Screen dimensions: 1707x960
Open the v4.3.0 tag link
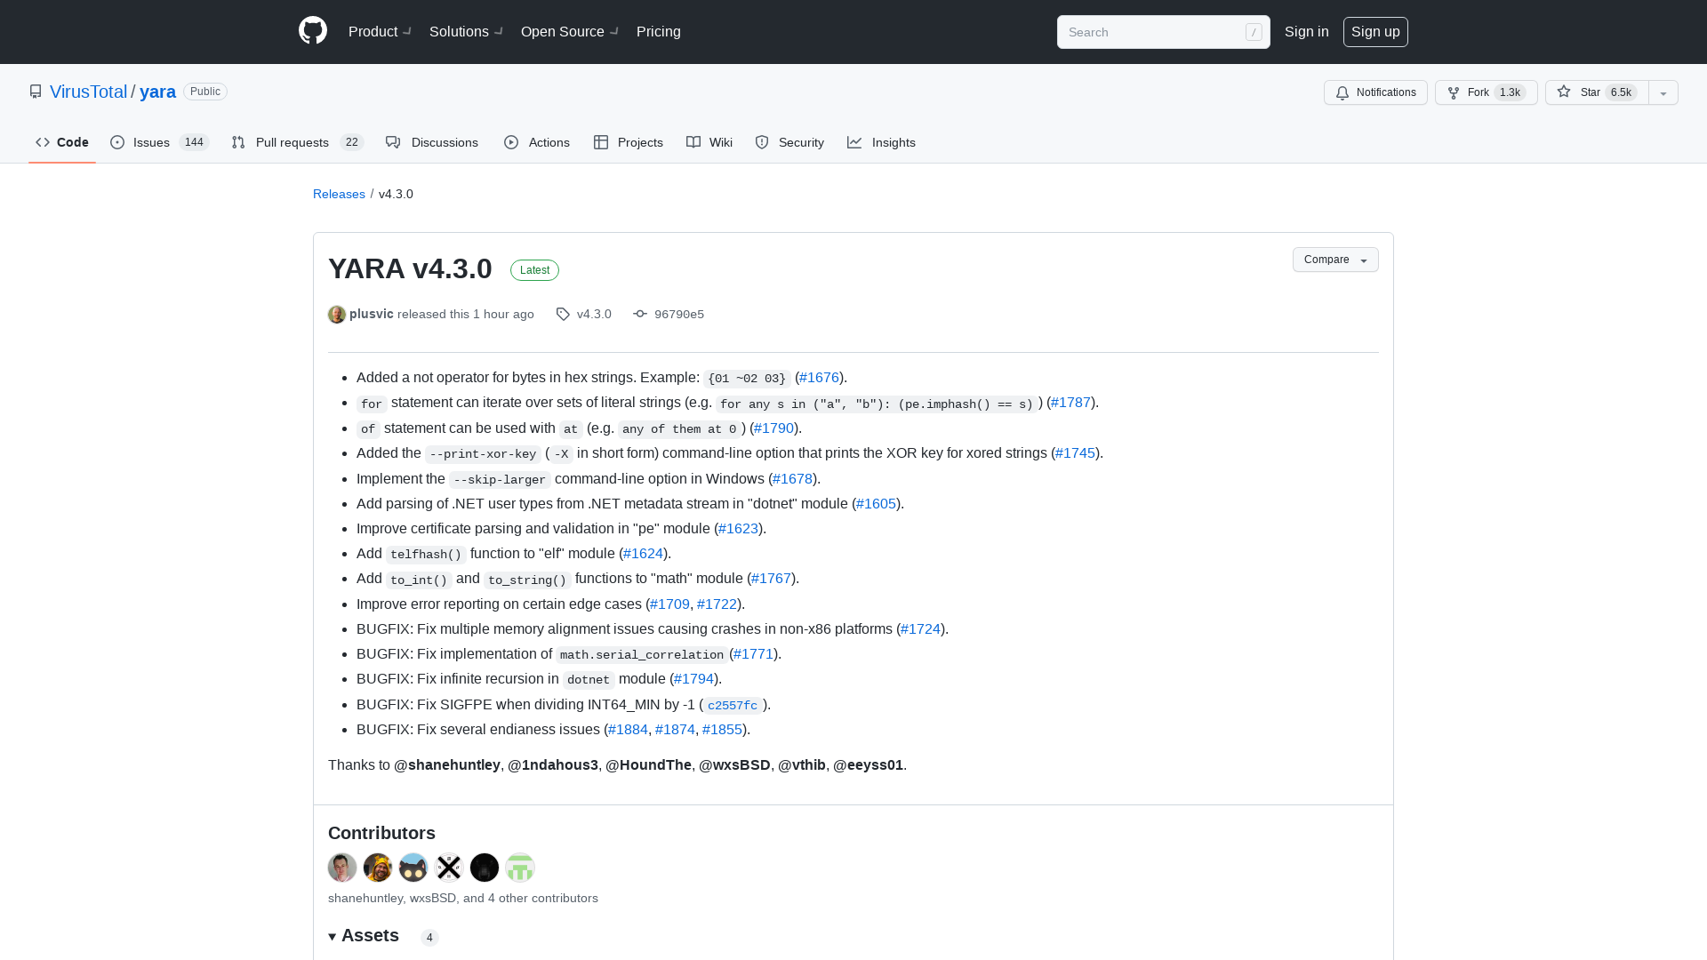(594, 314)
